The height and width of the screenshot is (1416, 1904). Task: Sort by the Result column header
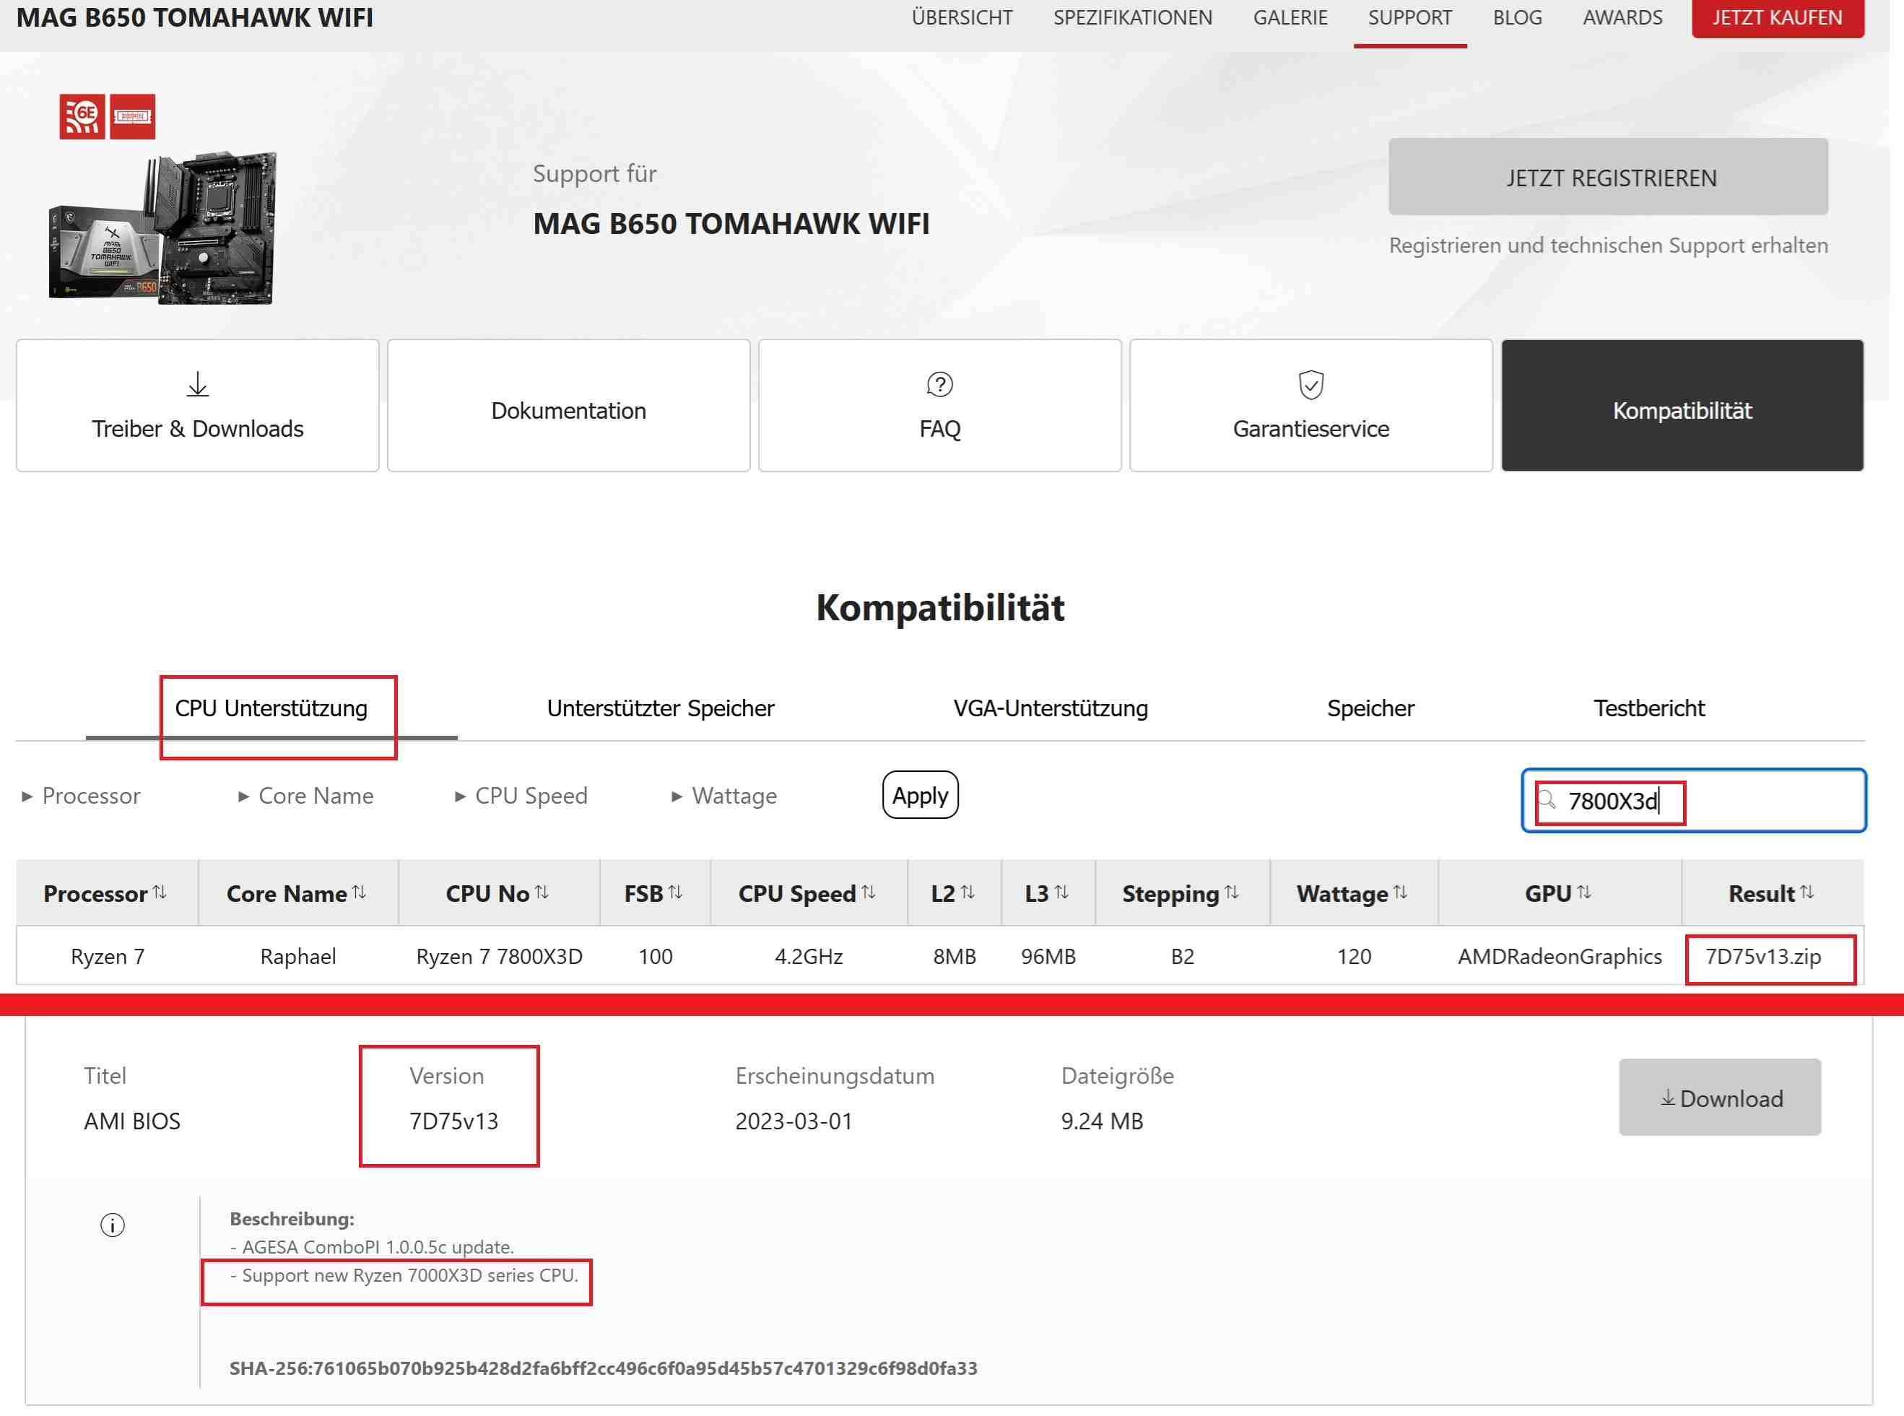pyautogui.click(x=1770, y=893)
